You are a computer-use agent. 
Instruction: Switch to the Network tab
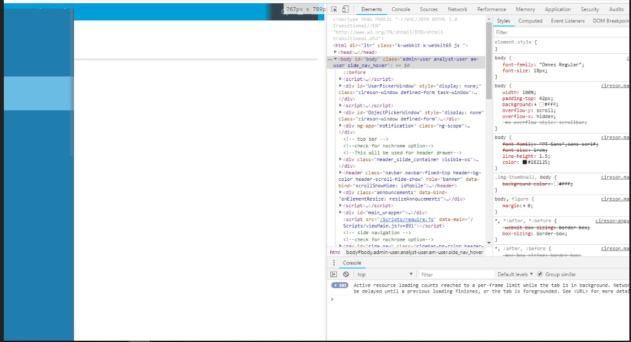pos(457,9)
